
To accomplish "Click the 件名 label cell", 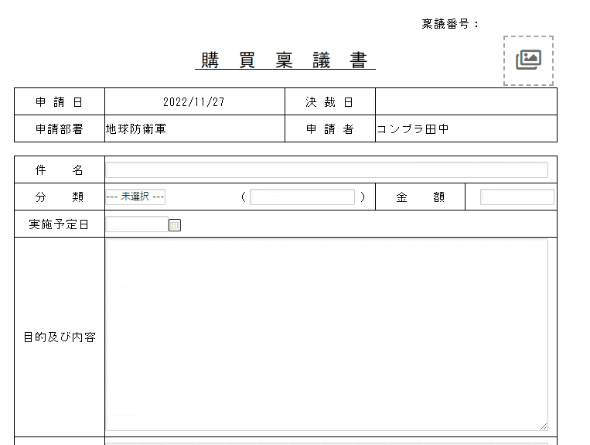I will [60, 169].
